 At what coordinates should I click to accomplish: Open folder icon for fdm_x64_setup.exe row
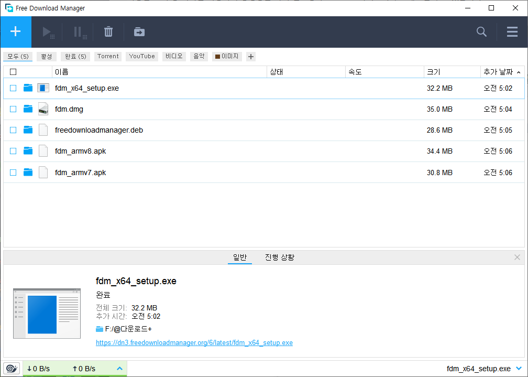(28, 88)
